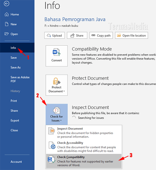Expand the Protect Document dropdown button
The width and height of the screenshot is (156, 170).
[x=56, y=85]
